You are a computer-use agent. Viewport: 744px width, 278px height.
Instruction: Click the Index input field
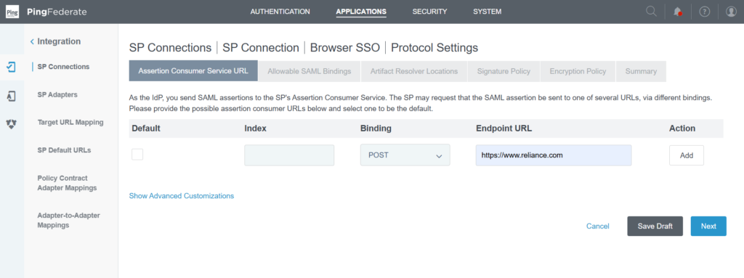click(x=289, y=155)
